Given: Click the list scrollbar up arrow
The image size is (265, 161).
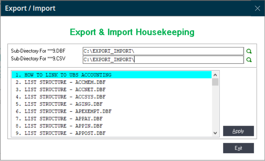Looking at the screenshot, I should click(215, 75).
